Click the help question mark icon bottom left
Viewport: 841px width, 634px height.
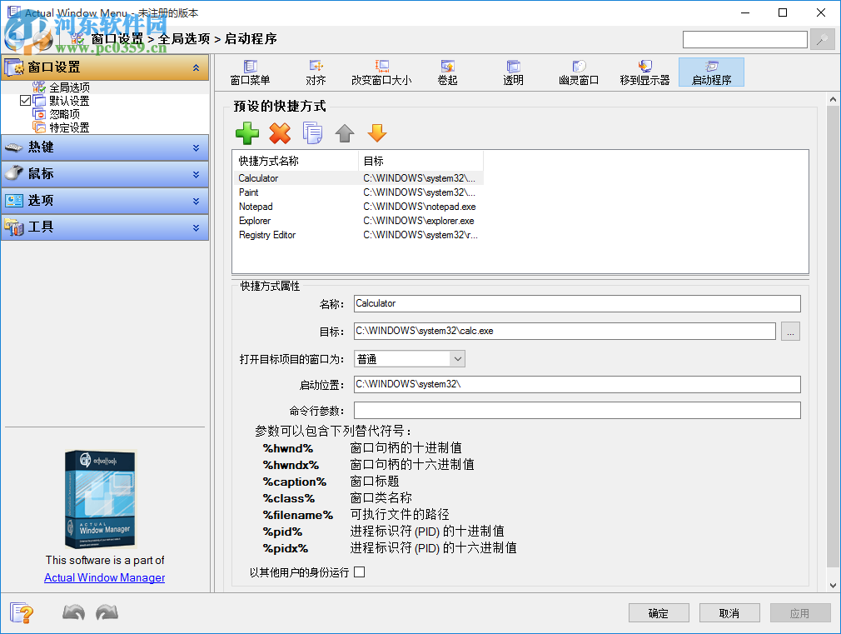click(22, 613)
